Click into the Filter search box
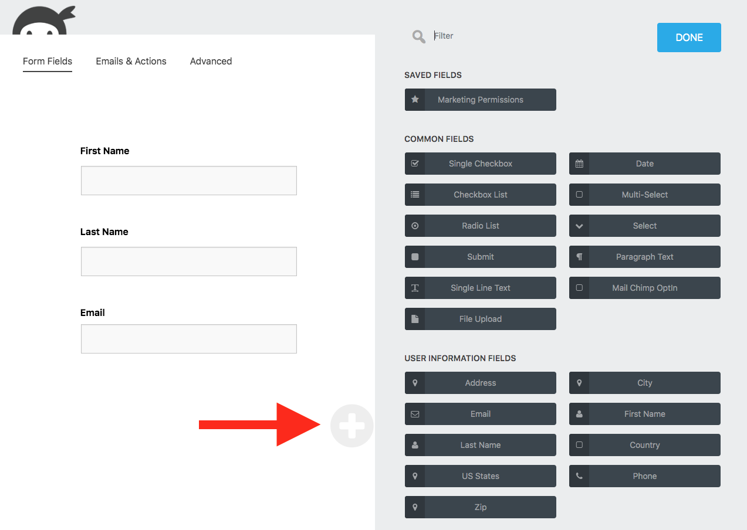 click(528, 36)
